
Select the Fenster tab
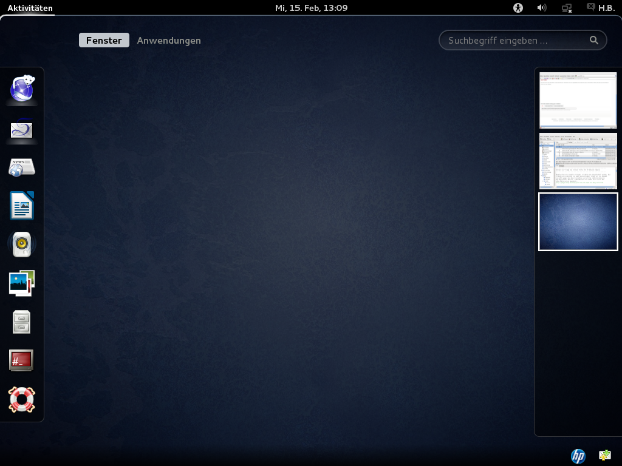pyautogui.click(x=104, y=41)
